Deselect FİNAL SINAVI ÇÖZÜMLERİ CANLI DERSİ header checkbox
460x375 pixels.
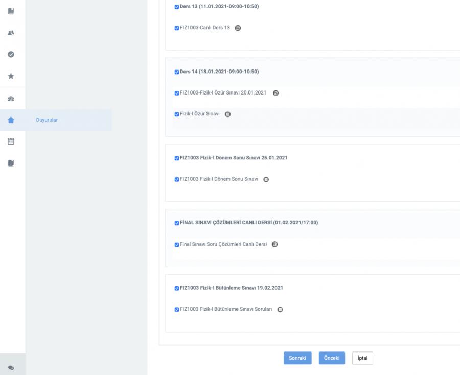(x=177, y=223)
